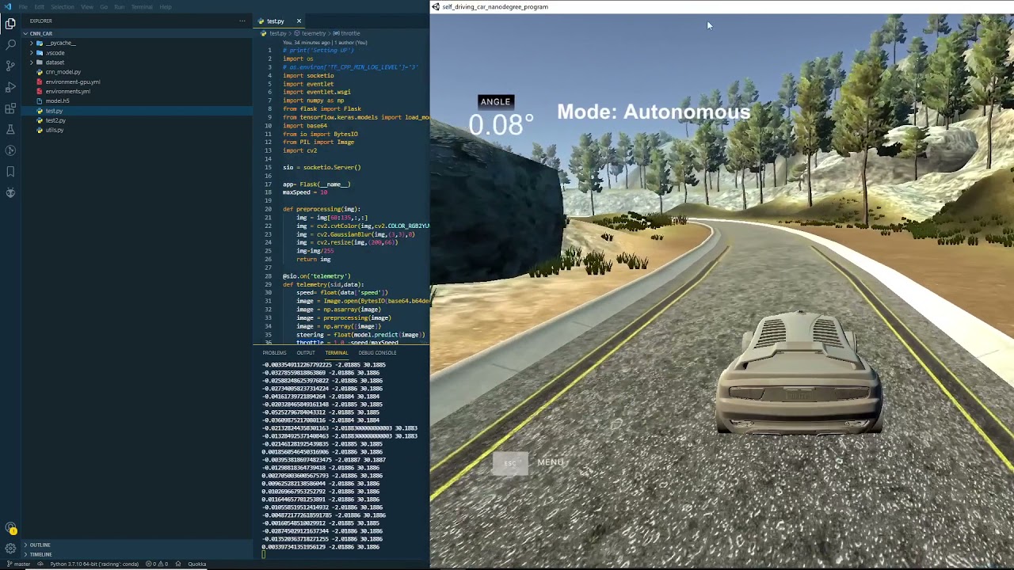Select the TERMINAL panel tab

[x=336, y=352]
